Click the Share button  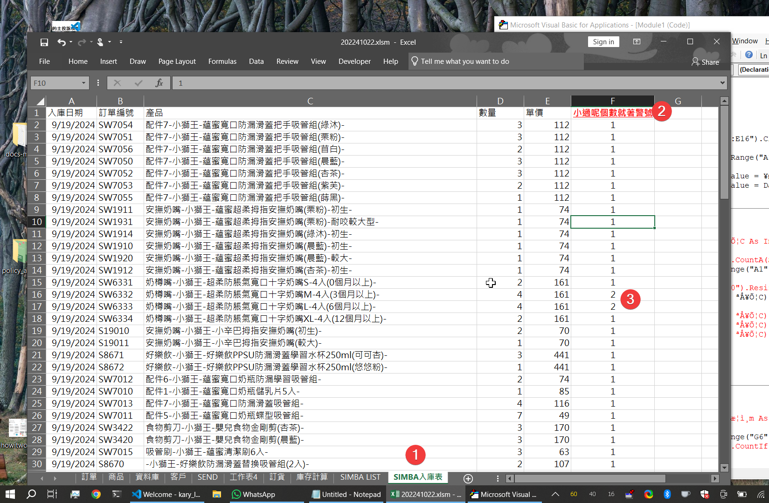tap(705, 62)
